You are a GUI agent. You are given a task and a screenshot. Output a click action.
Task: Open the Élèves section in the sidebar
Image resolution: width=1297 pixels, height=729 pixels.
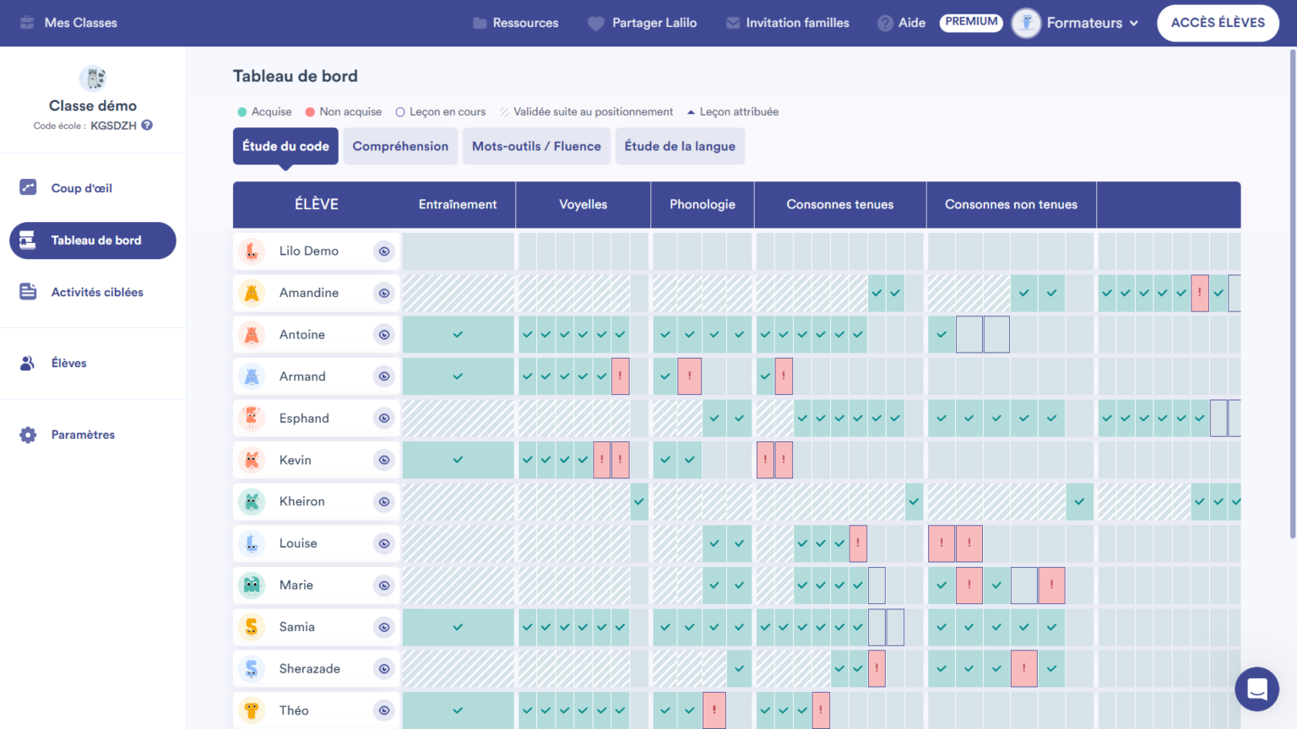69,362
